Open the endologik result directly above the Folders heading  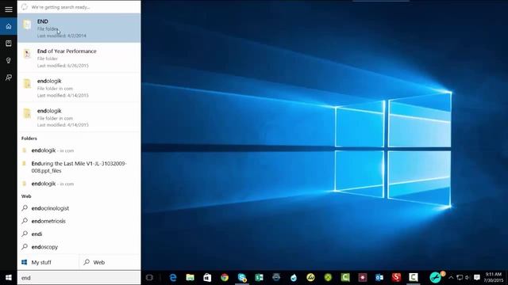click(x=79, y=117)
